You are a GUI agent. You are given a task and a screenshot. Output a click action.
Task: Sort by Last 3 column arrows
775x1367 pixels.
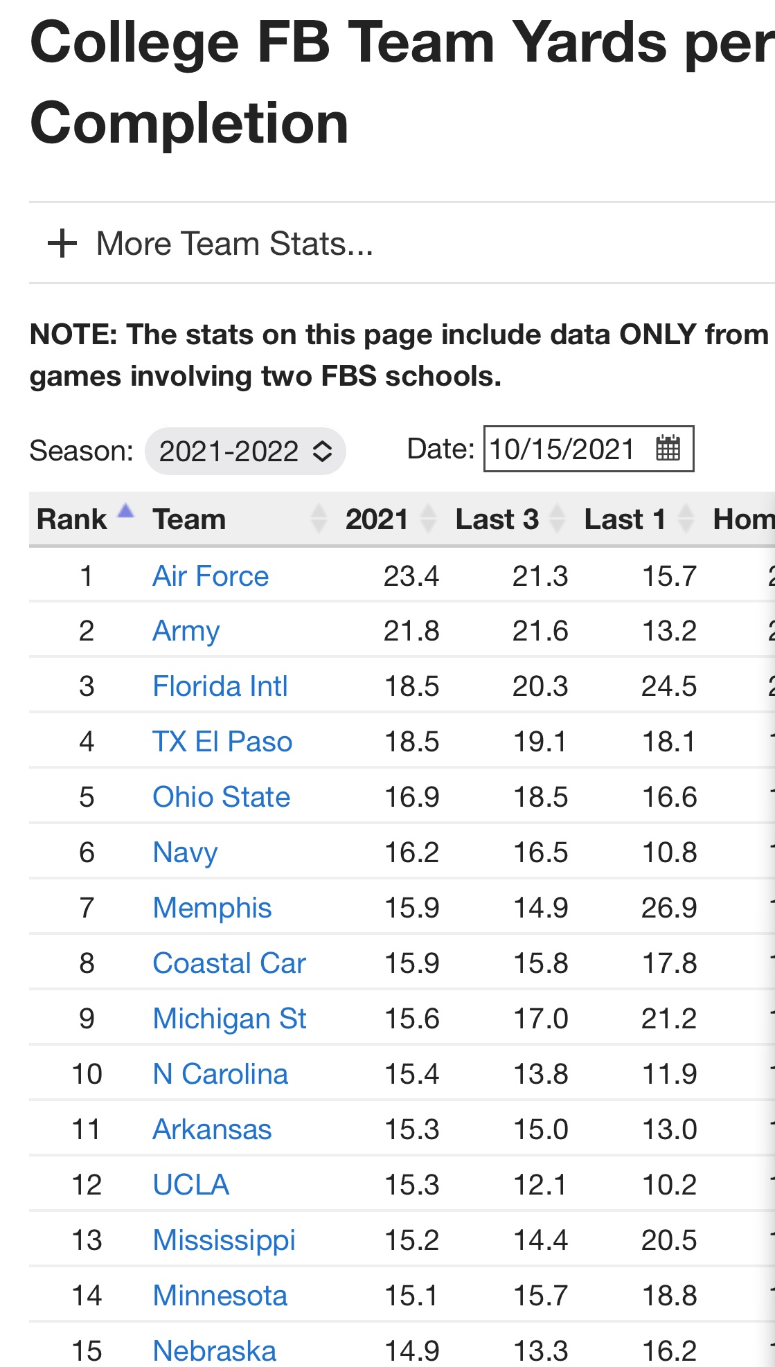(558, 519)
